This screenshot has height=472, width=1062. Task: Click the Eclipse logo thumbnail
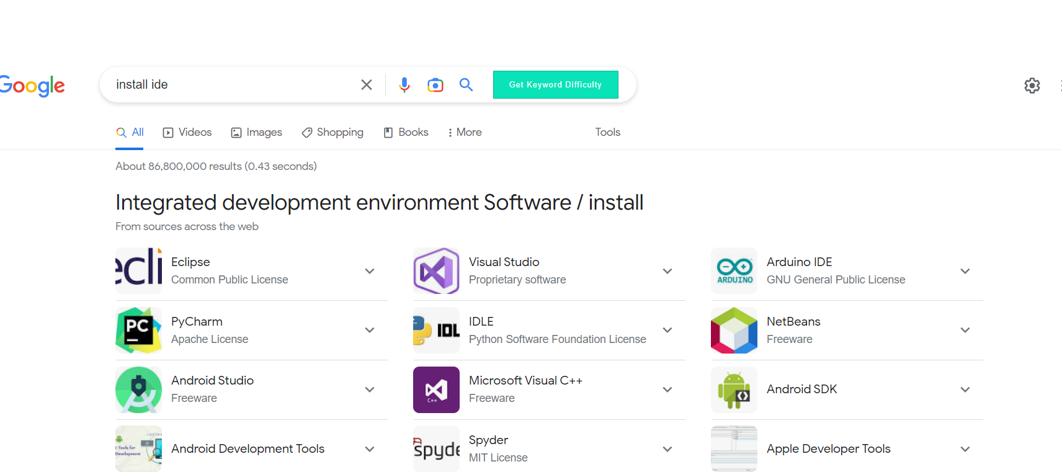[x=138, y=270]
